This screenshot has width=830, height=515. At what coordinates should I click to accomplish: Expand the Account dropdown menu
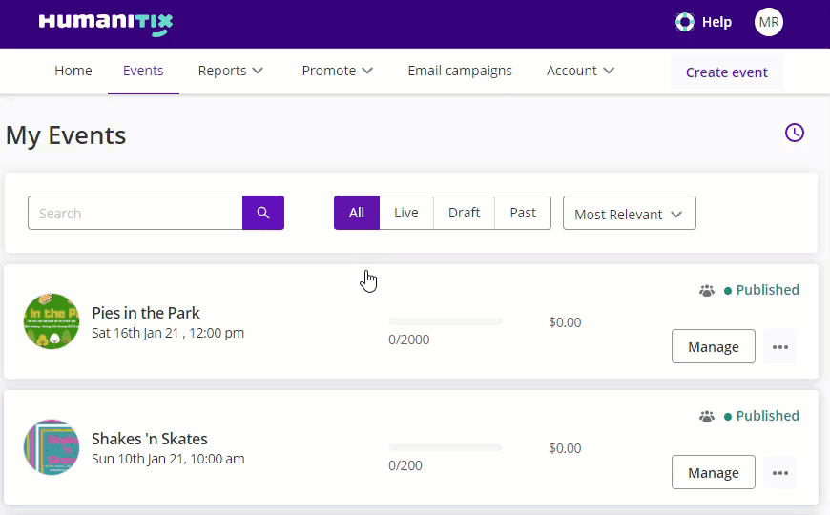(580, 71)
